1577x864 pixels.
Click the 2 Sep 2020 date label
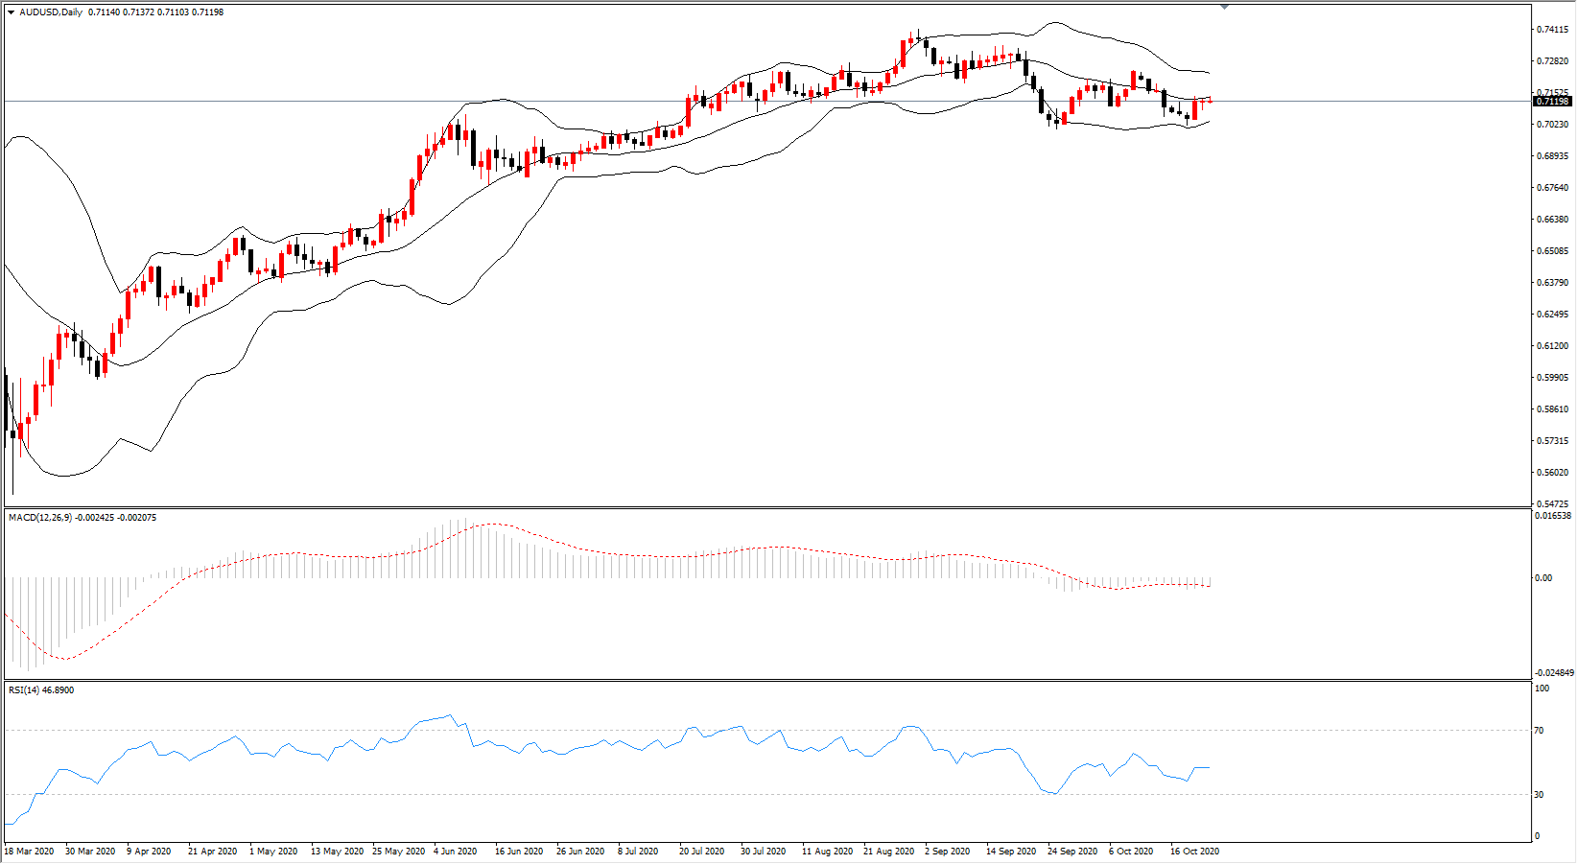(x=947, y=852)
